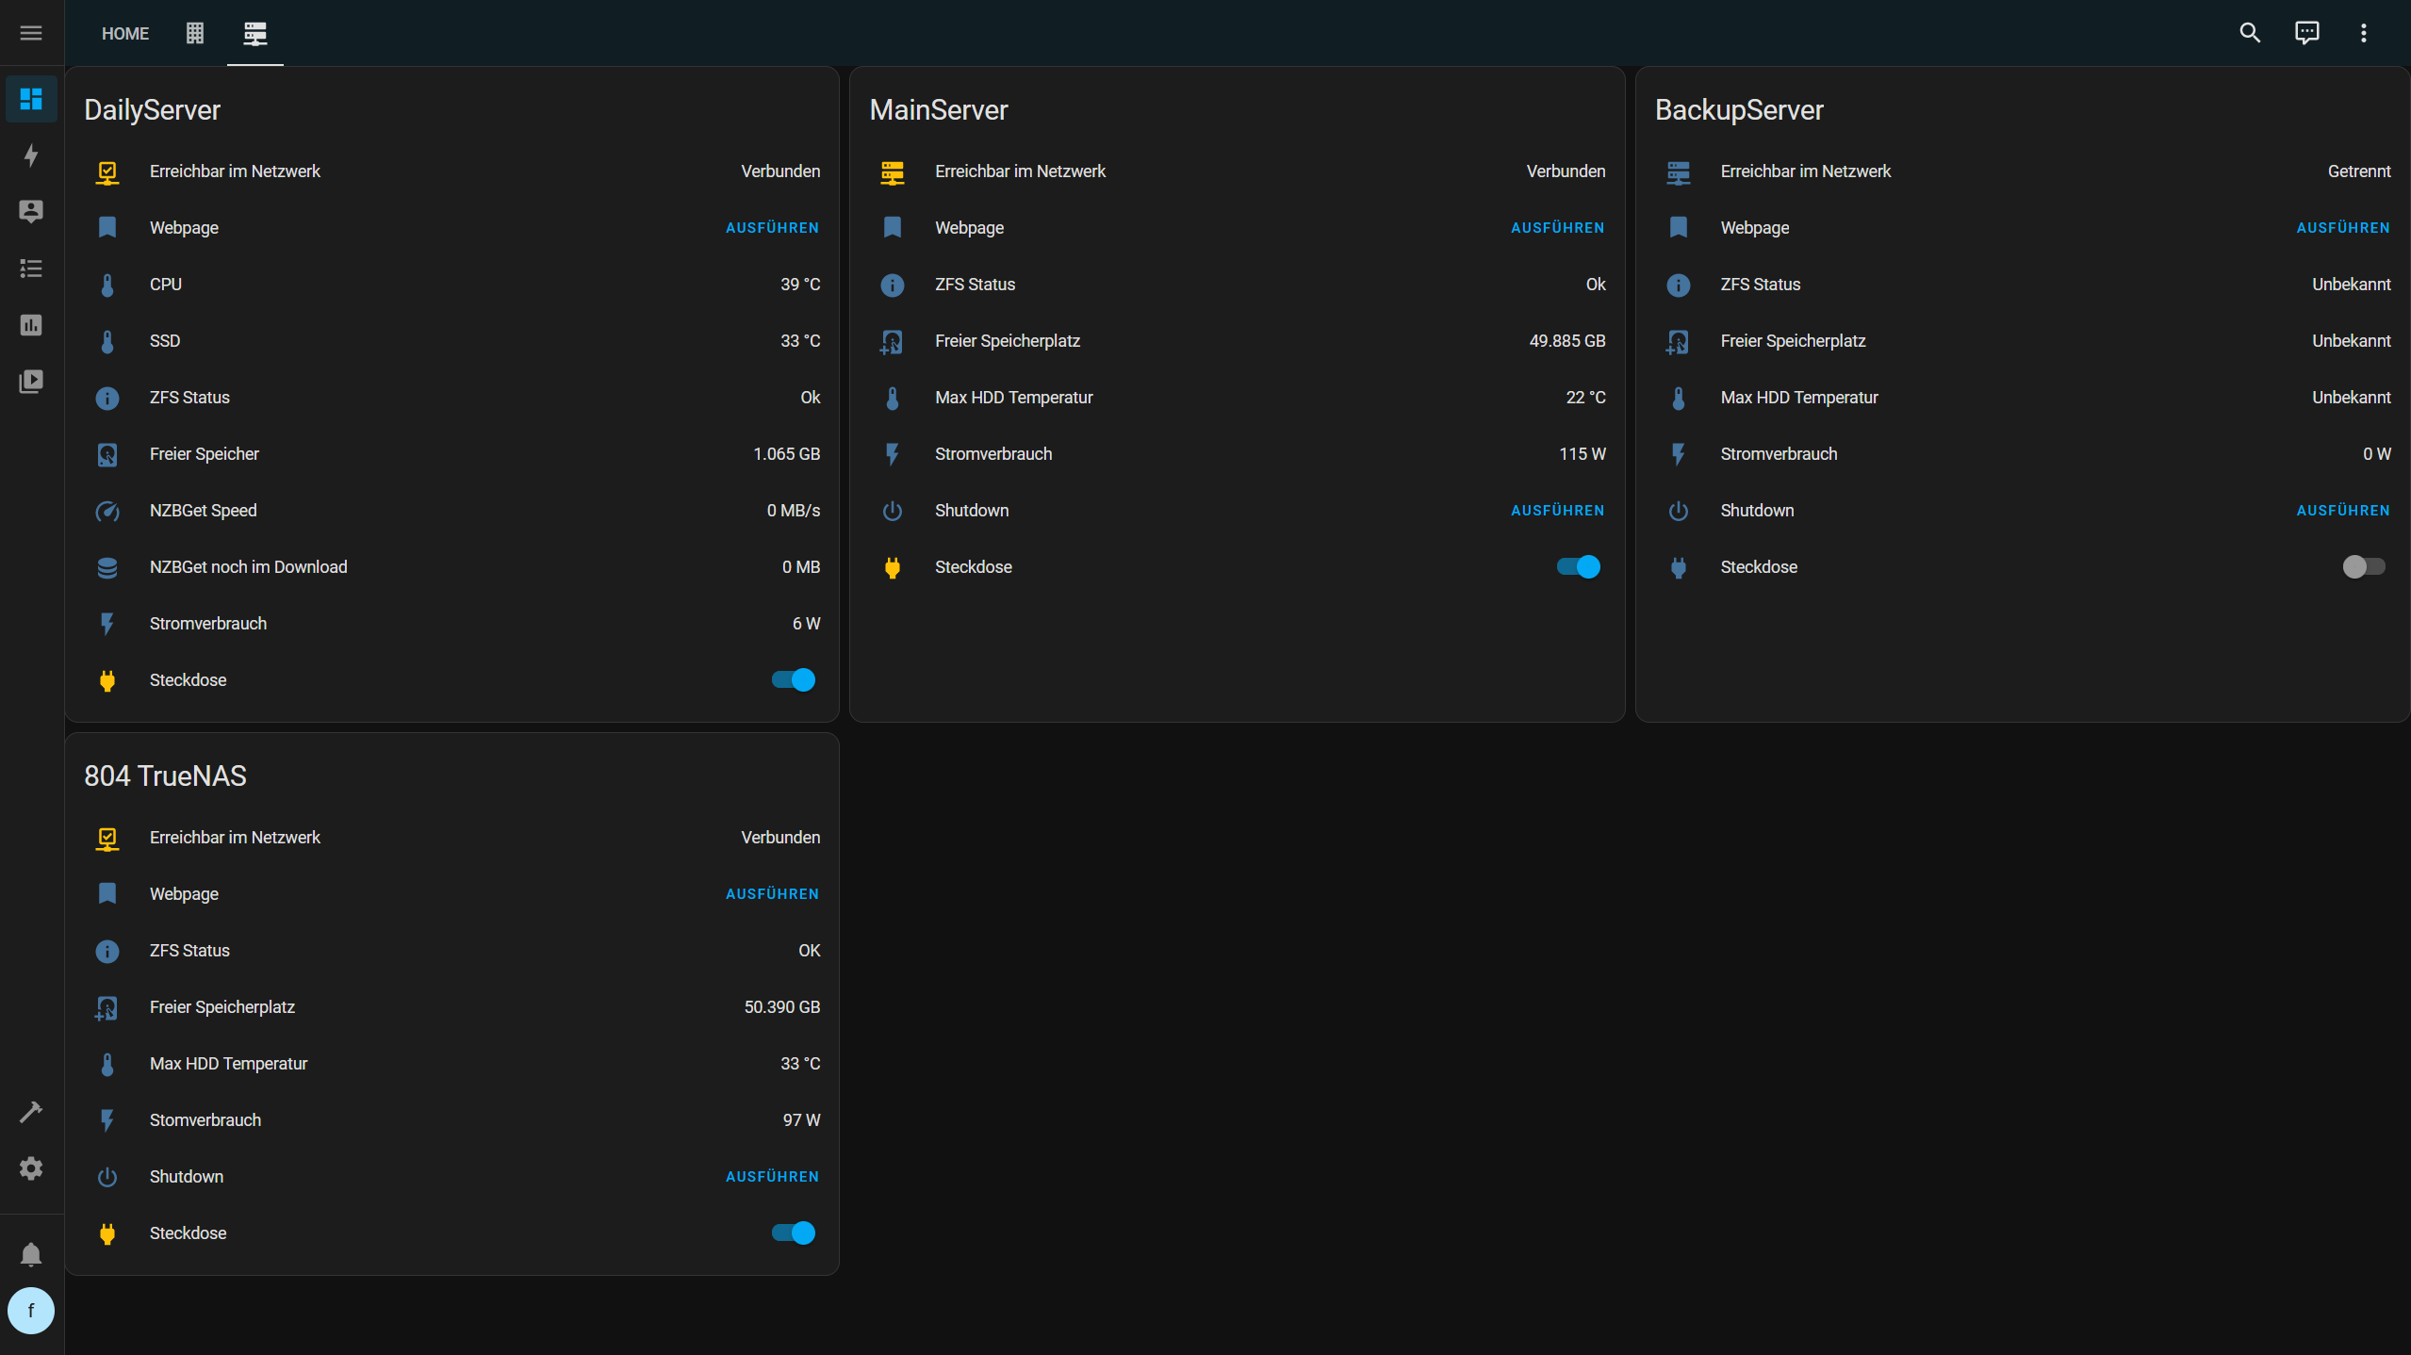Image resolution: width=2411 pixels, height=1355 pixels.
Task: Switch to the grid building view tab
Action: click(x=195, y=33)
